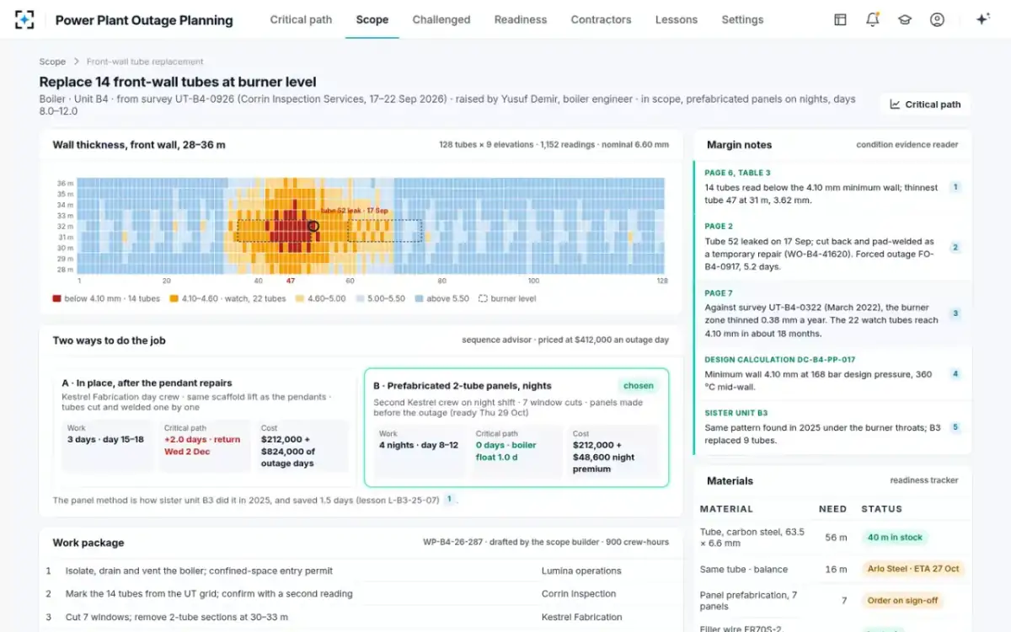Open reference chip 2 beside the Page 2 note

pos(955,248)
